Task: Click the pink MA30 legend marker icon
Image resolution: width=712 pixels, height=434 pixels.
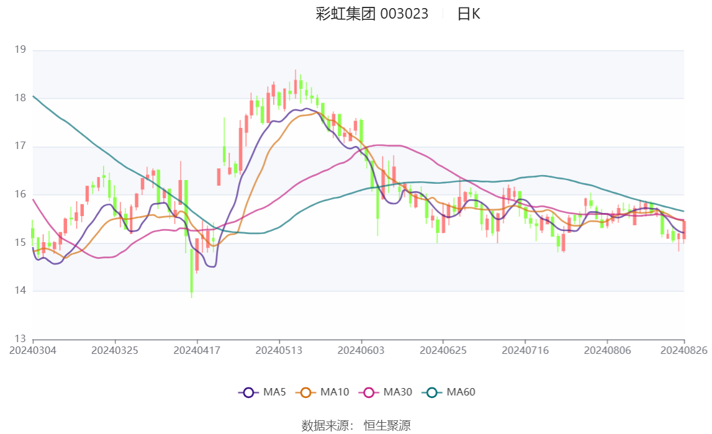Action: (369, 392)
